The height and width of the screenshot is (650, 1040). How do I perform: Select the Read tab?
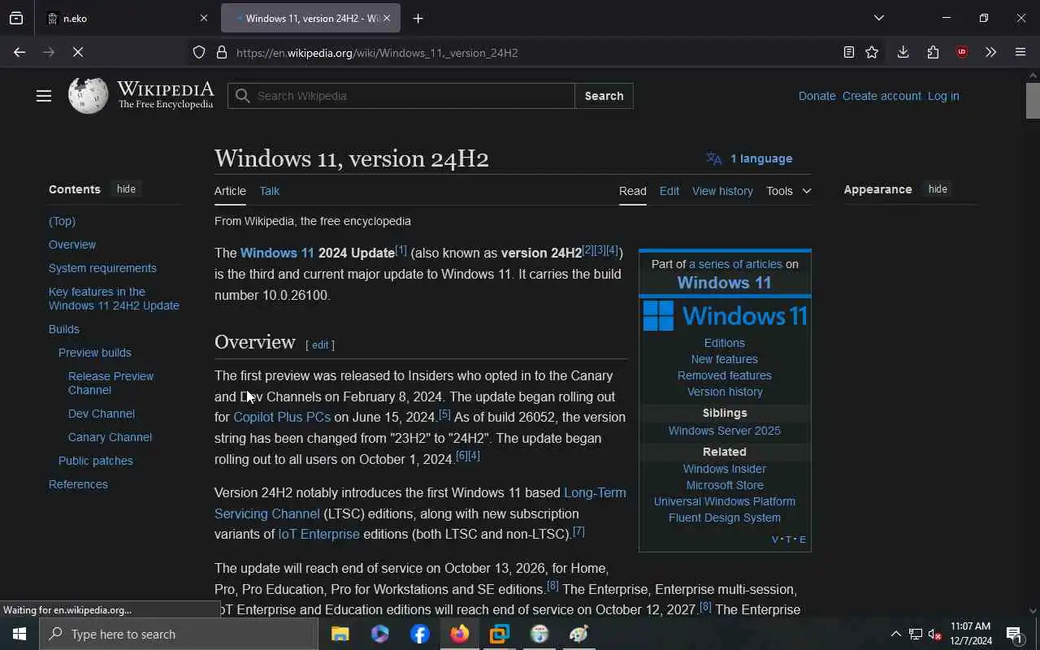coord(633,191)
